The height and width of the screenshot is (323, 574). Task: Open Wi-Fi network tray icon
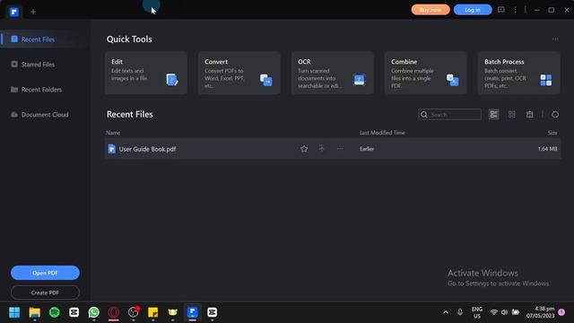[493, 312]
